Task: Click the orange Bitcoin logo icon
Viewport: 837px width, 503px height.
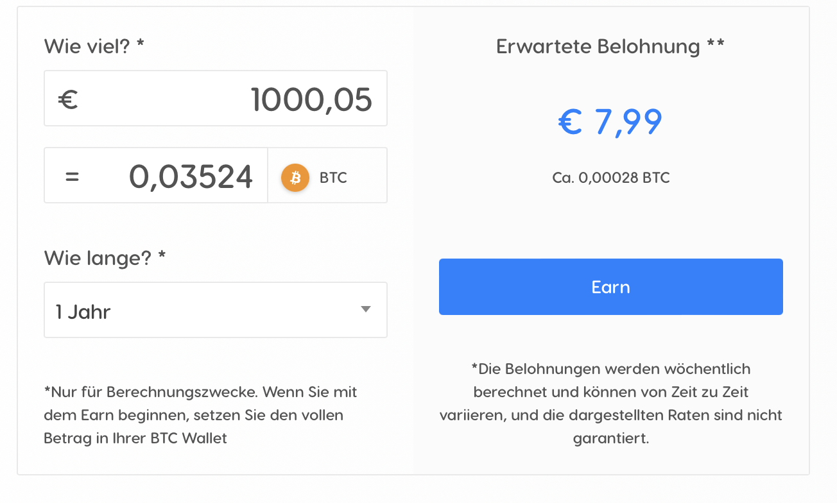Action: [x=295, y=177]
